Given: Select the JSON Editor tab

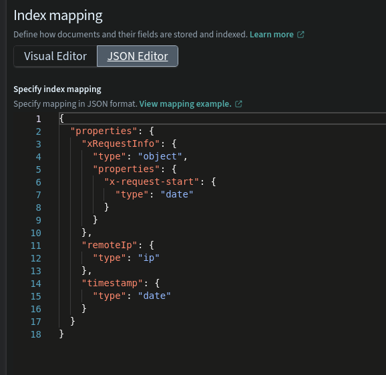Looking at the screenshot, I should (x=138, y=56).
